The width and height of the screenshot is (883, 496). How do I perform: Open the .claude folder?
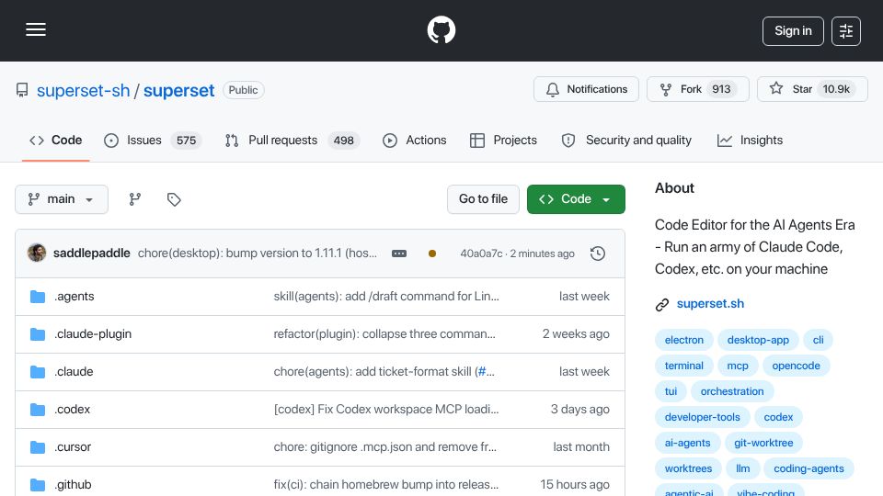click(74, 372)
